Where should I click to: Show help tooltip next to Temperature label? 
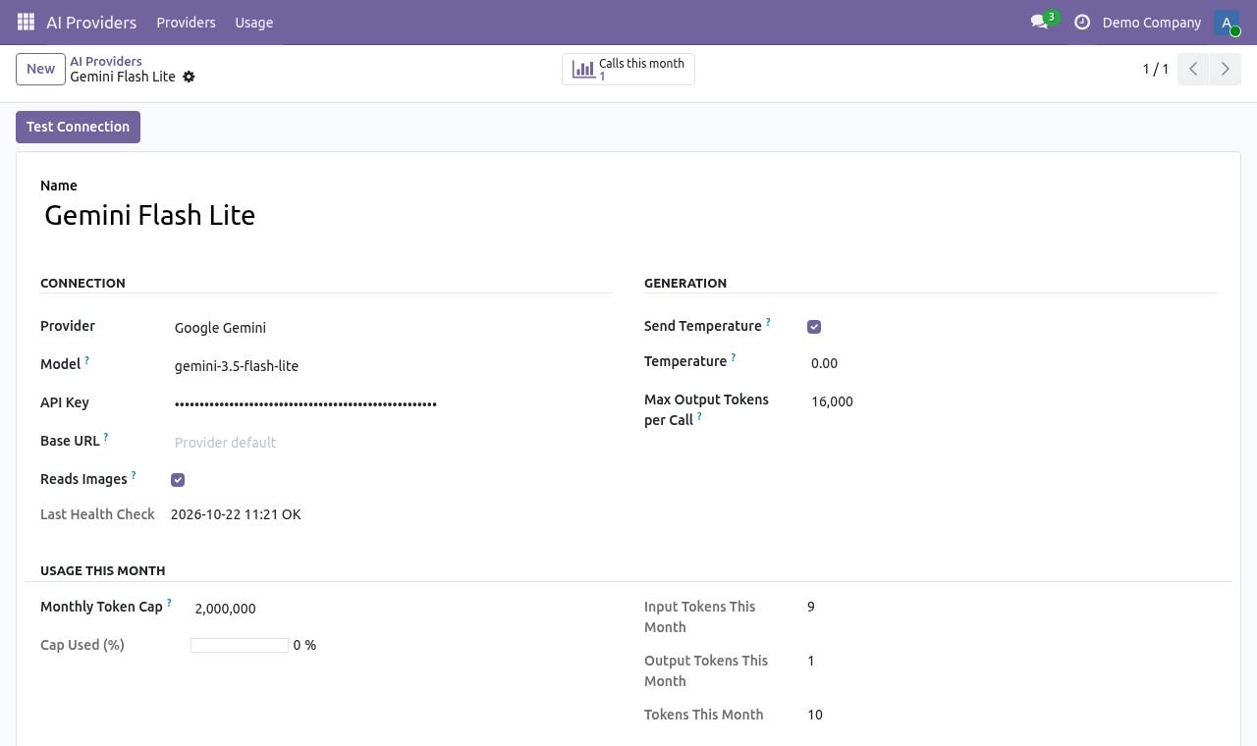733,357
